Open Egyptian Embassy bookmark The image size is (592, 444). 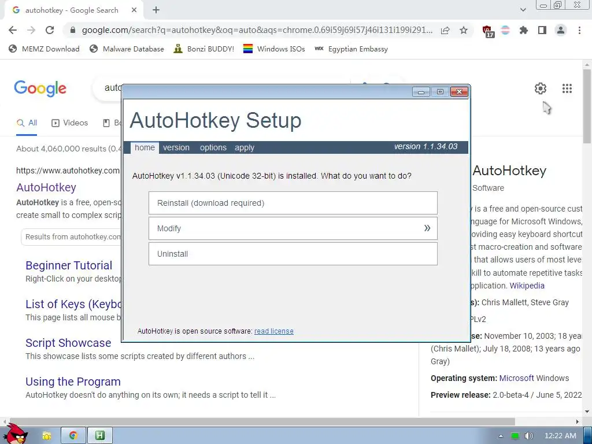pyautogui.click(x=351, y=49)
